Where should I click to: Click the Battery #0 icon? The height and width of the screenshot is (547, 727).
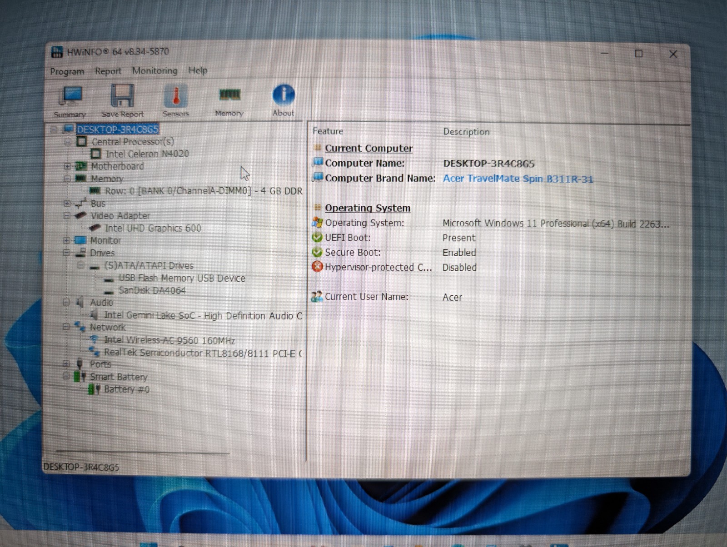click(94, 389)
